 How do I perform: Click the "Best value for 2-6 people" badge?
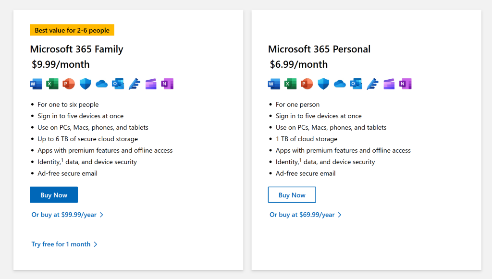[72, 30]
